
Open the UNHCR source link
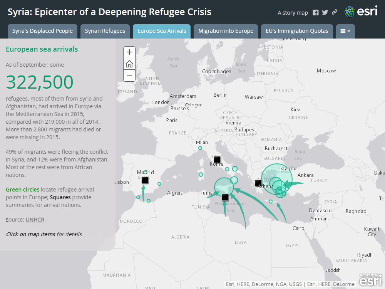click(x=35, y=220)
